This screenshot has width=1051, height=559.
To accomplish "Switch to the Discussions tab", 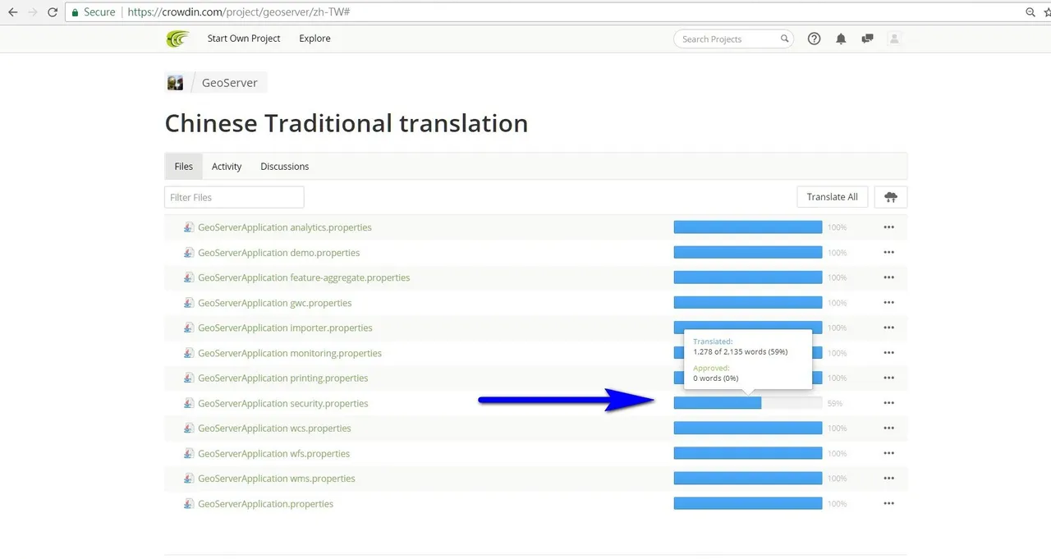I will (x=285, y=166).
